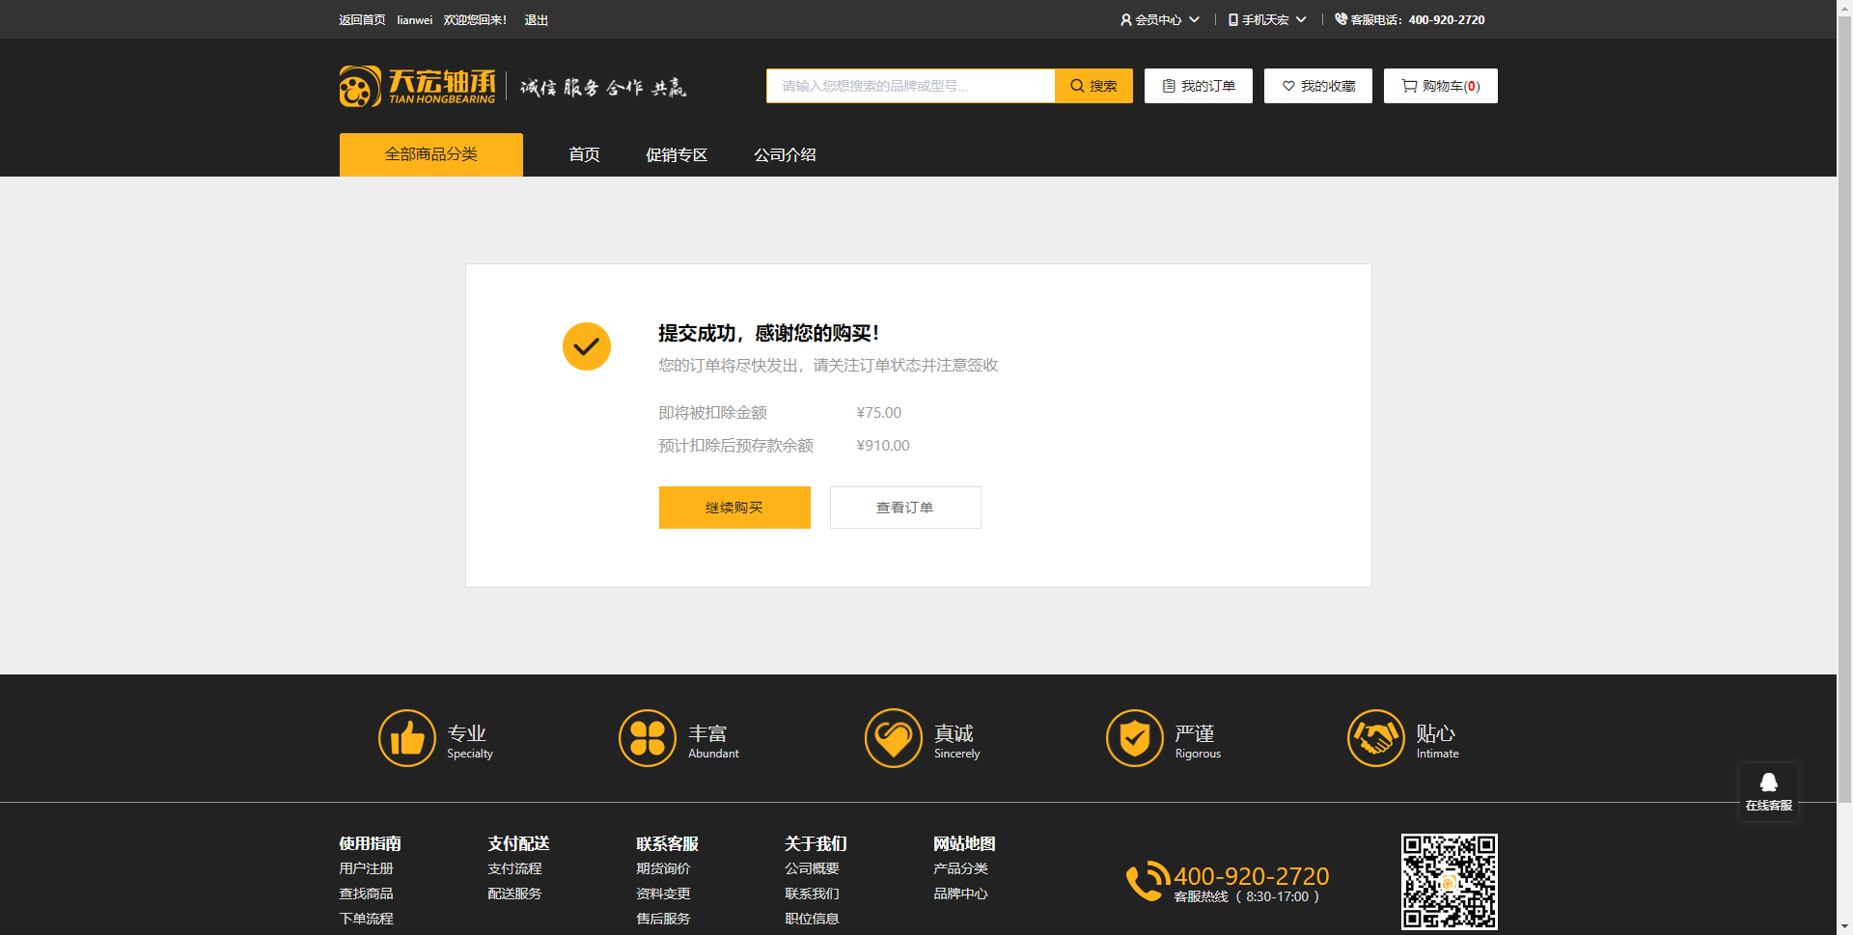Open the 全部商品分类 category menu

click(430, 154)
